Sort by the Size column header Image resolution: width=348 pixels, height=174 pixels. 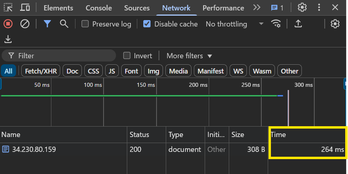point(248,135)
